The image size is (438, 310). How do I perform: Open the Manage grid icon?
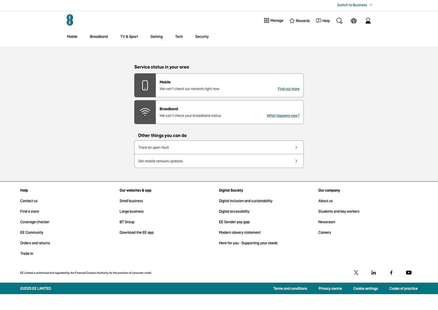(x=266, y=21)
